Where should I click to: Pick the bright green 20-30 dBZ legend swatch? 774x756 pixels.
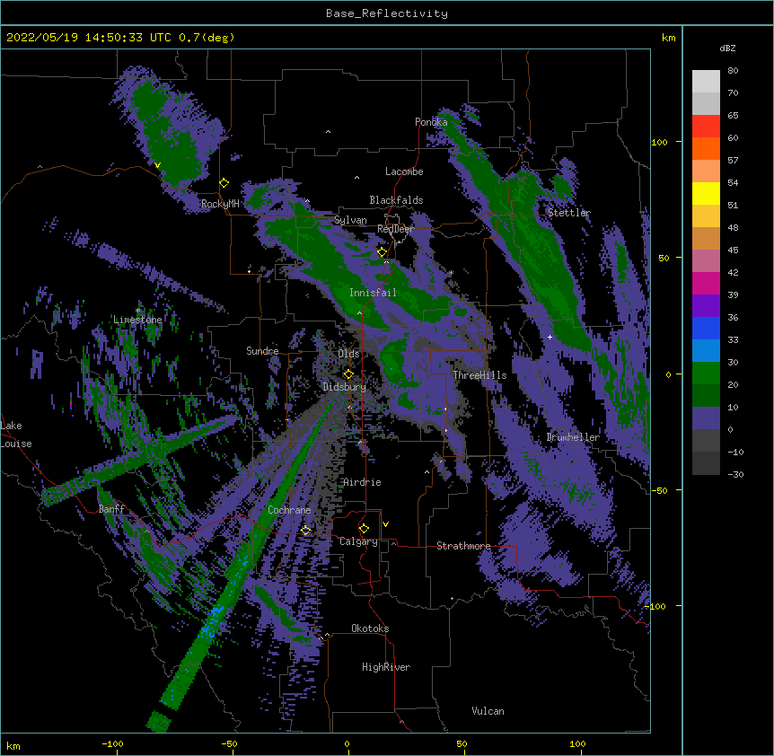coord(706,374)
